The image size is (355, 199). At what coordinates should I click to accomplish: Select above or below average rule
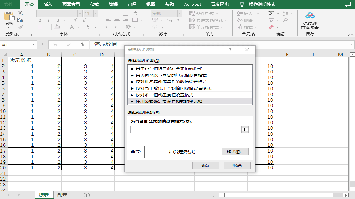(x=190, y=88)
